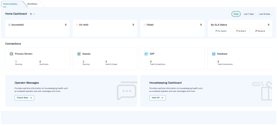Viewport: 277px width, 125px height.
Task: Click the Home Dashboard page title
Action: pyautogui.click(x=16, y=14)
